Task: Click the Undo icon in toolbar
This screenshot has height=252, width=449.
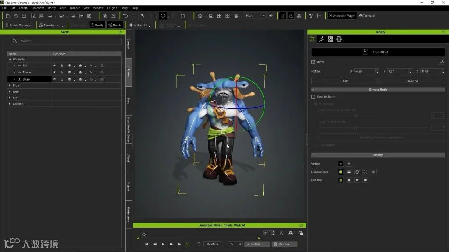Action: tap(125, 16)
